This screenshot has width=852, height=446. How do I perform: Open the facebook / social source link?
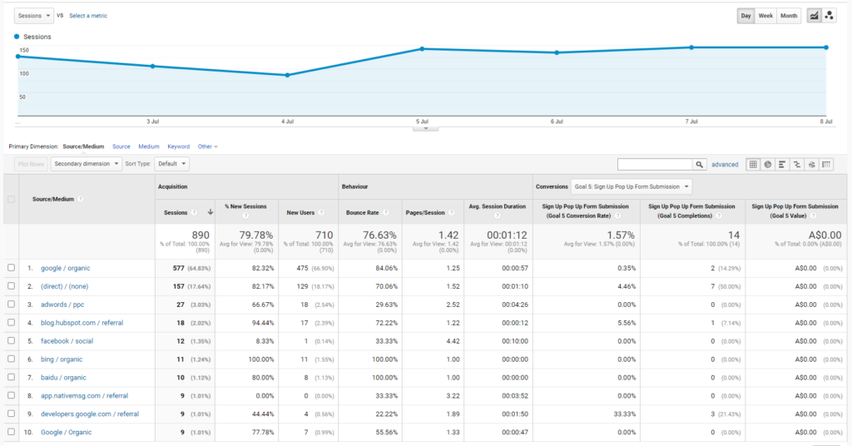(x=67, y=340)
